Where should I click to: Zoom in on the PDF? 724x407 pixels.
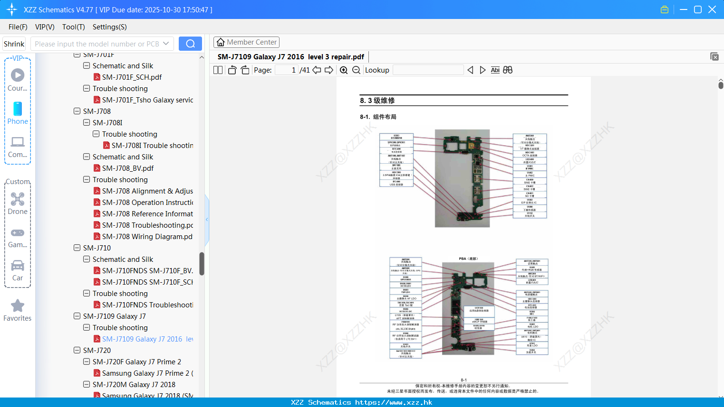pyautogui.click(x=344, y=70)
